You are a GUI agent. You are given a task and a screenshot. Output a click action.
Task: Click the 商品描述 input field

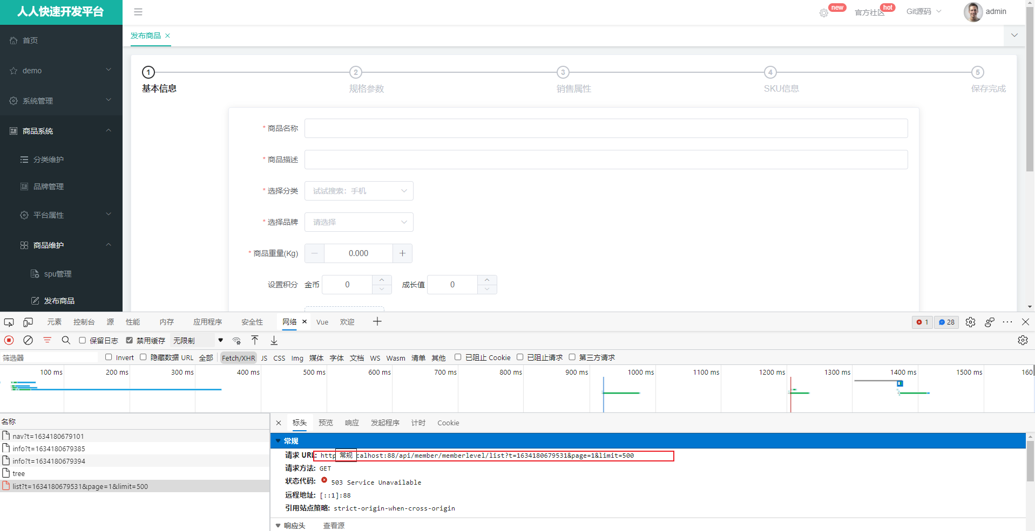click(606, 160)
